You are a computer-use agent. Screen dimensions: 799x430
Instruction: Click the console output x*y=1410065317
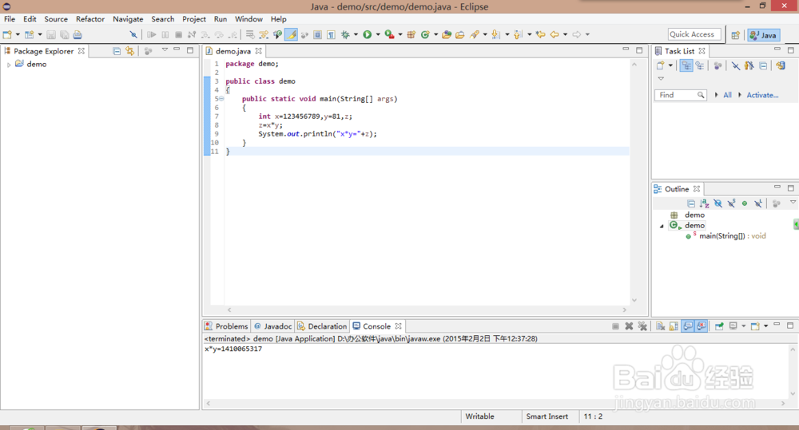(x=233, y=349)
